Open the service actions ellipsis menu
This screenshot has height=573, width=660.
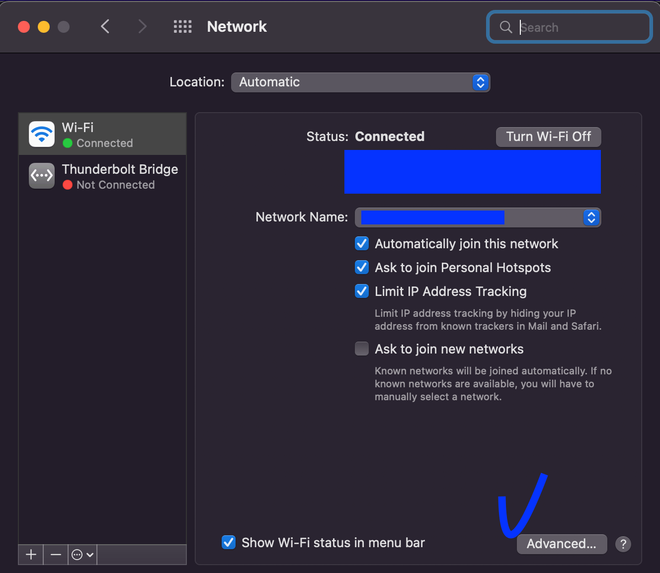pyautogui.click(x=82, y=555)
